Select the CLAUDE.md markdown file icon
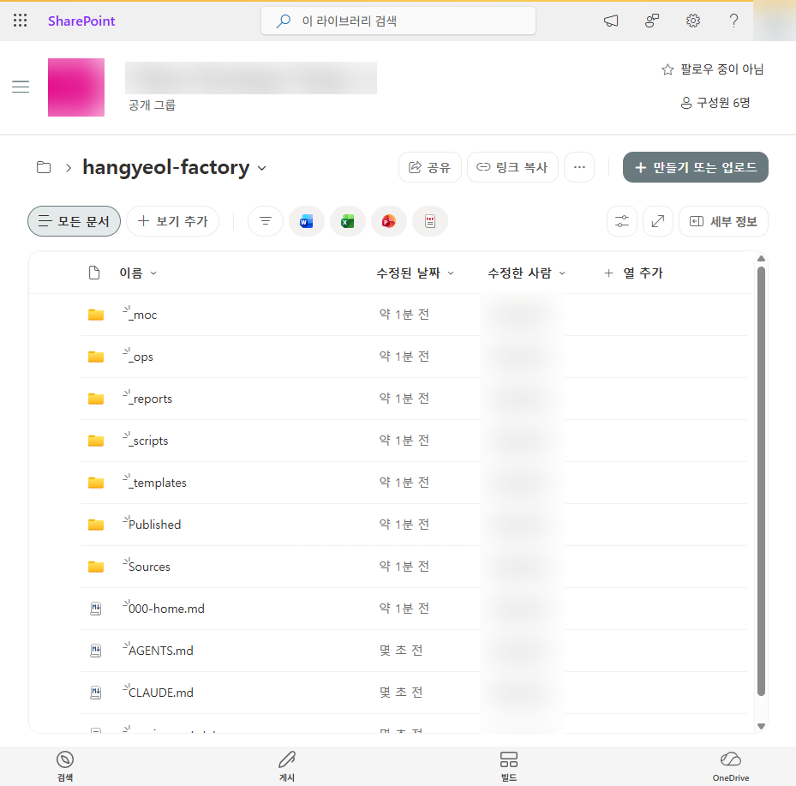The width and height of the screenshot is (796, 786). pos(95,693)
